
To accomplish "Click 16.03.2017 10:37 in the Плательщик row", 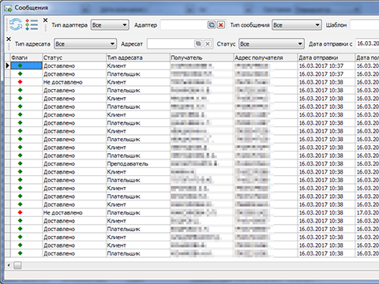I will [x=326, y=74].
